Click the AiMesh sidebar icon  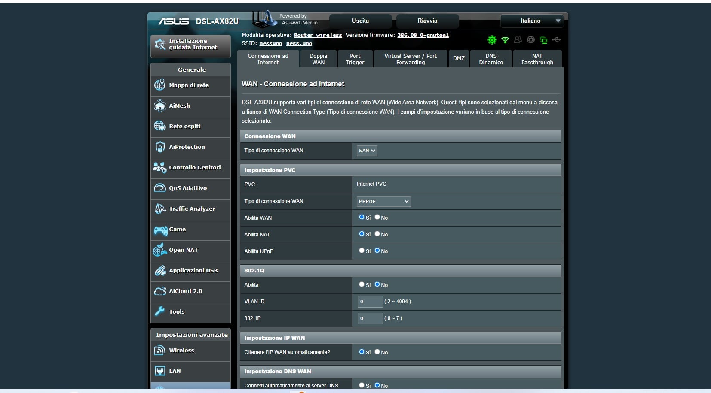coord(160,106)
